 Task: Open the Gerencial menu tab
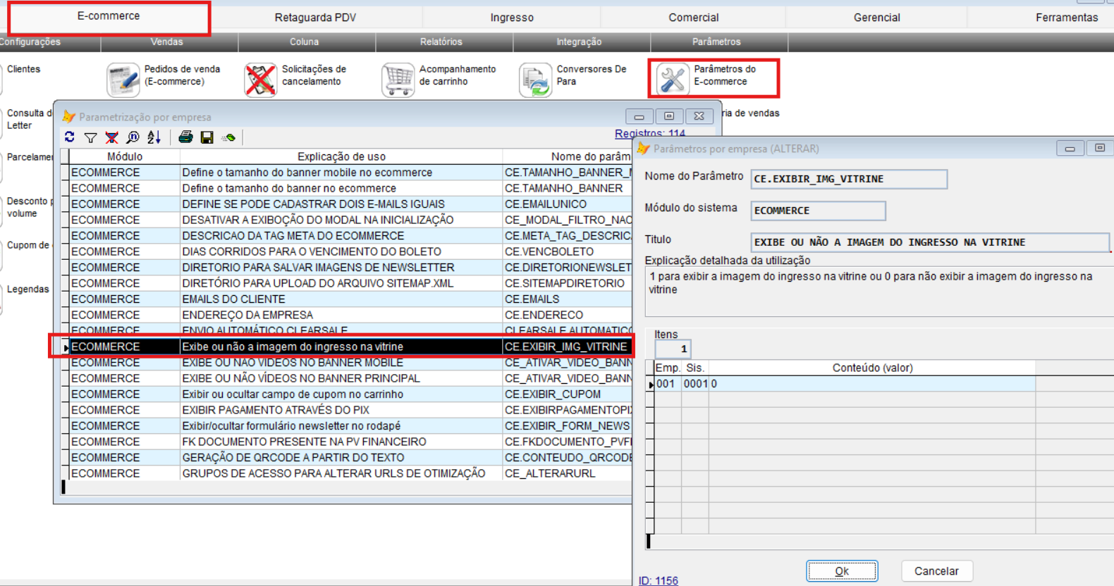(x=876, y=18)
